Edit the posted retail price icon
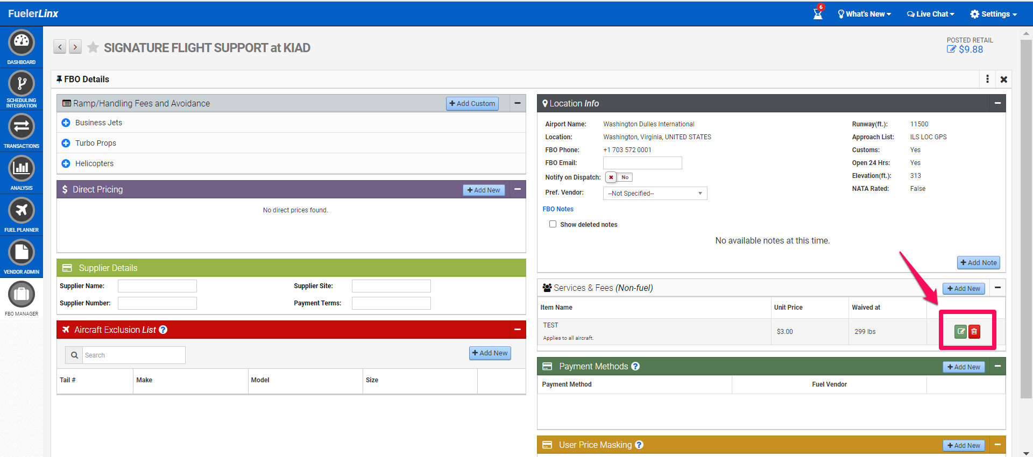The height and width of the screenshot is (457, 1033). coord(951,49)
